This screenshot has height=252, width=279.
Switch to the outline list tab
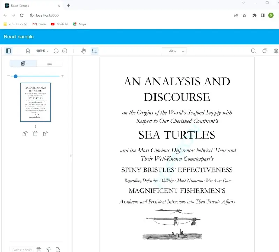(50, 63)
